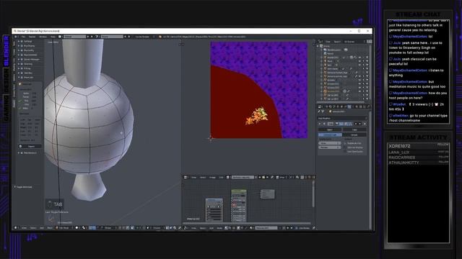
Task: Select the Image Texture node in node editor
Action: [x=214, y=209]
